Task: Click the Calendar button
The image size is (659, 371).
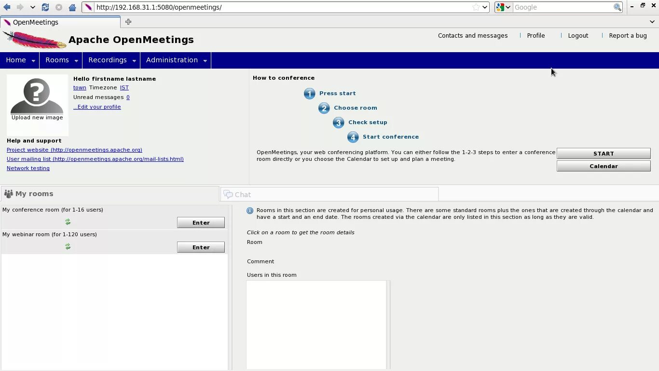Action: coord(604,166)
